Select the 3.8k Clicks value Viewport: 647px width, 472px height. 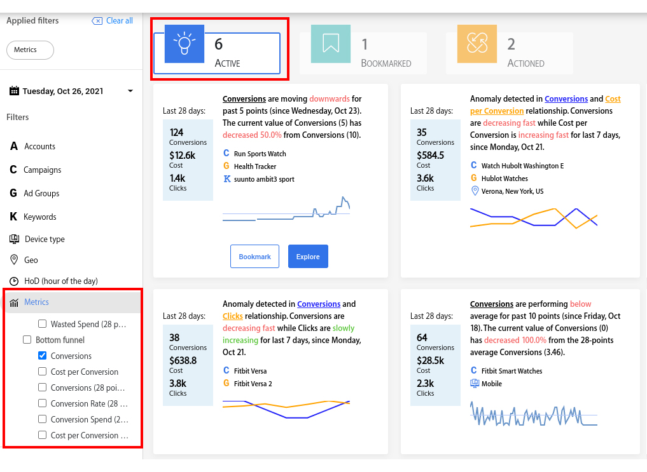click(x=177, y=384)
